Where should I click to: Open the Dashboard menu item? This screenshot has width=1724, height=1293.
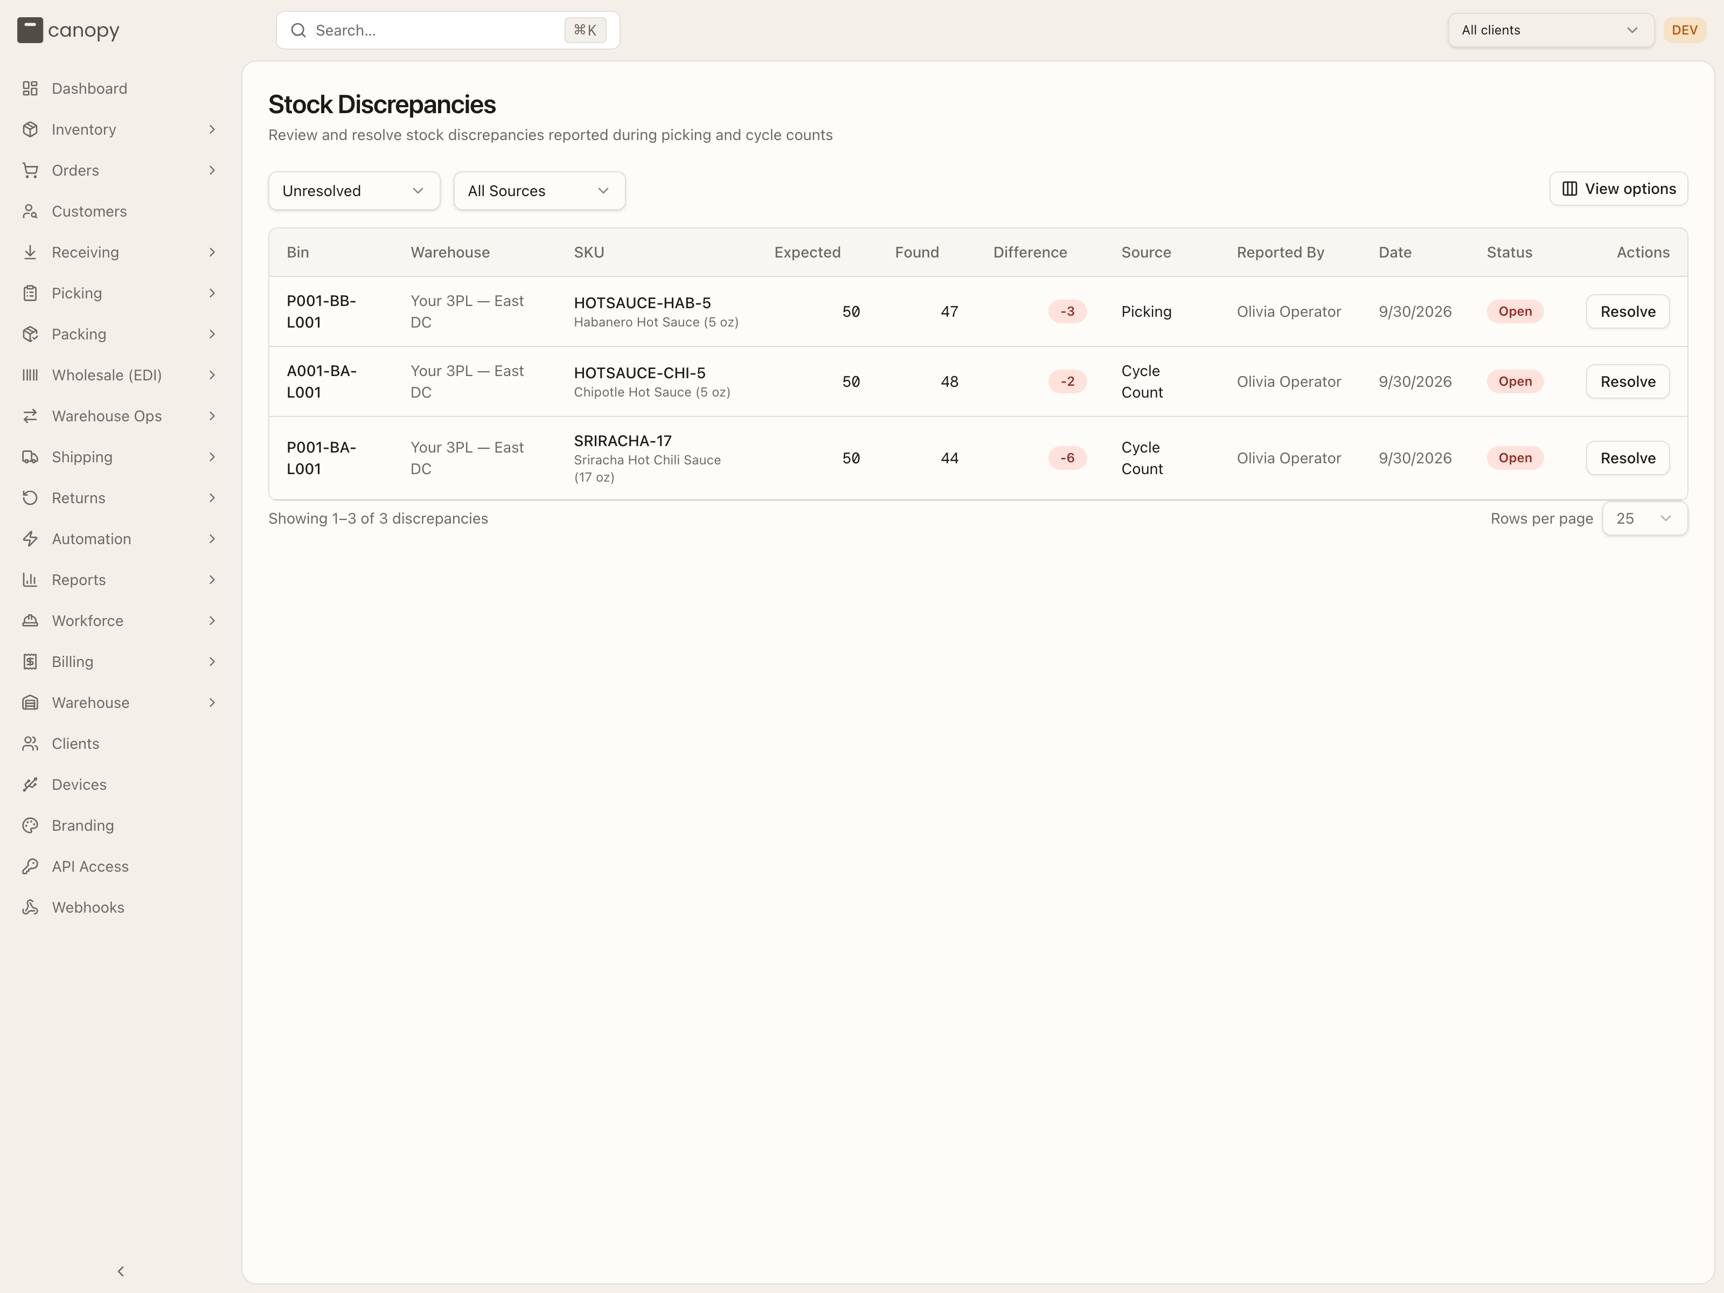point(120,89)
